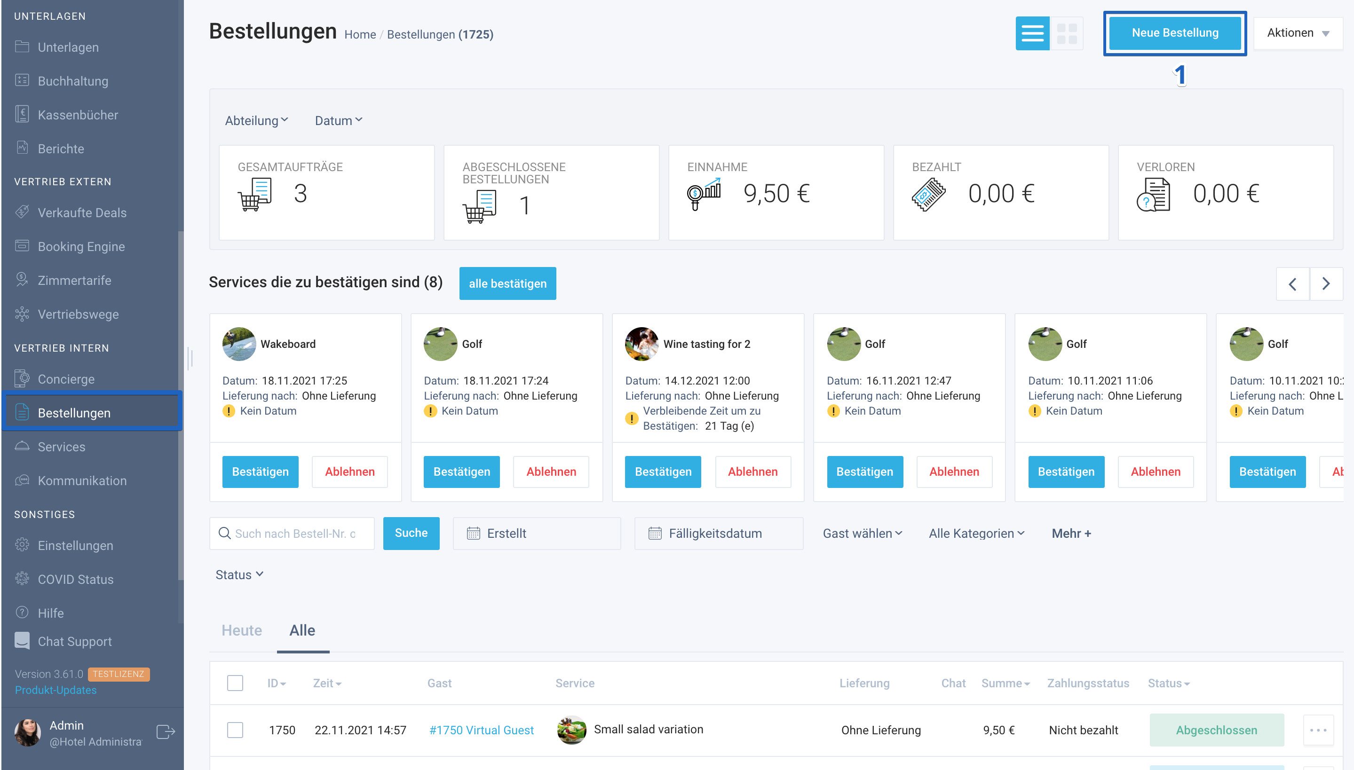
Task: Open three-dot menu for order 1750
Action: click(1317, 731)
